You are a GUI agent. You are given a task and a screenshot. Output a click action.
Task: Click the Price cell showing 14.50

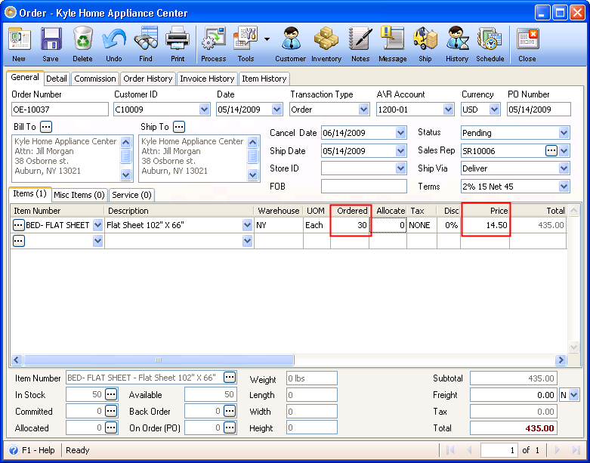pyautogui.click(x=486, y=225)
